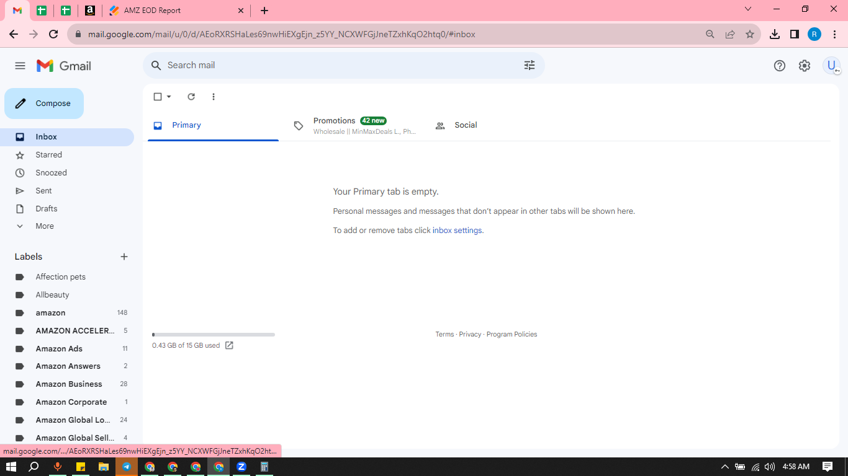Show search options in the mail search bar
Viewport: 848px width, 476px height.
tap(530, 65)
